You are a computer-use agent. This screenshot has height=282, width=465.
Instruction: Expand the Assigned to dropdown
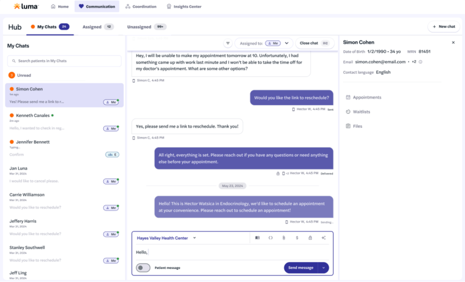[287, 43]
